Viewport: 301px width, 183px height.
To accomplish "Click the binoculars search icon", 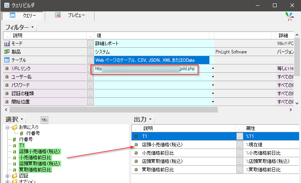I will (44, 120).
